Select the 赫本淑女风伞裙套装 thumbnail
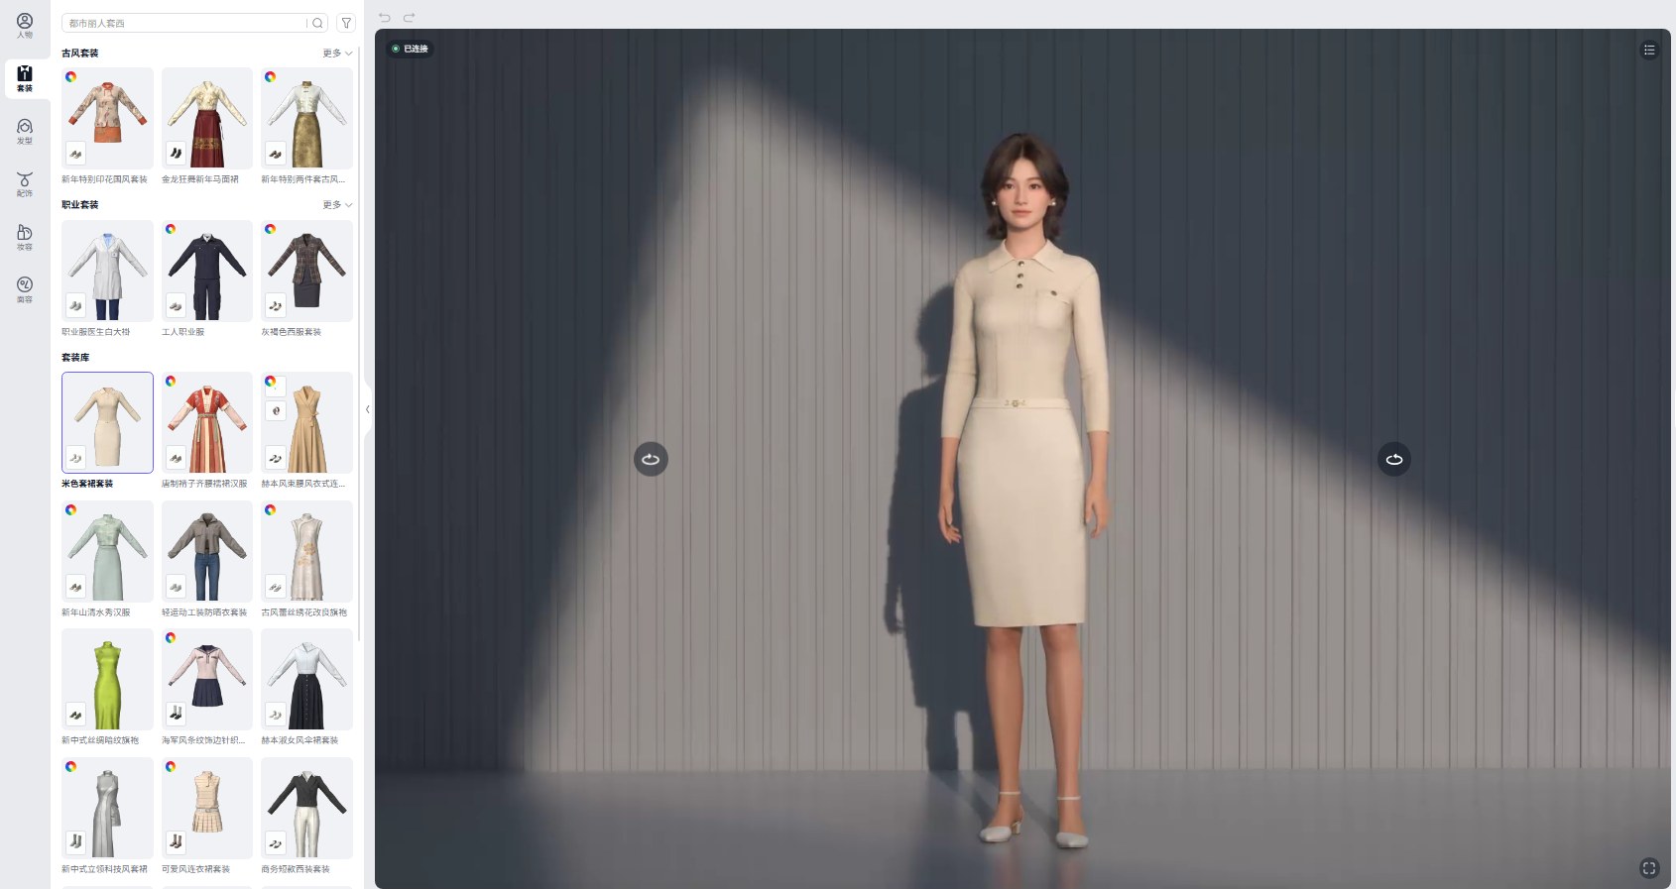The height and width of the screenshot is (889, 1676). (306, 680)
